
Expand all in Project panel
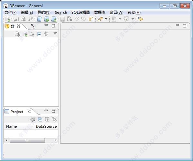(47, 120)
